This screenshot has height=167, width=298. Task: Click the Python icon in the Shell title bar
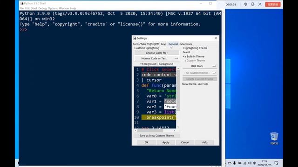(x=22, y=3)
